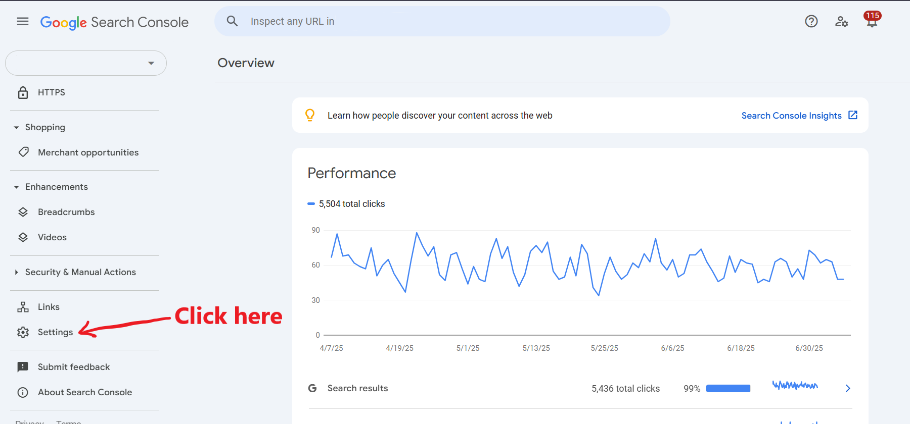Open Merchant opportunities page
The image size is (910, 424).
[88, 152]
